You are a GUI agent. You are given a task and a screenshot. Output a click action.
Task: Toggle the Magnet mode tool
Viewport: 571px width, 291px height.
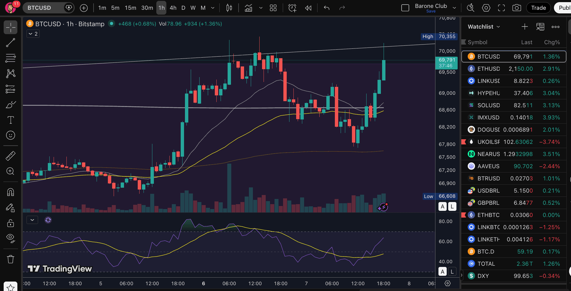(11, 192)
